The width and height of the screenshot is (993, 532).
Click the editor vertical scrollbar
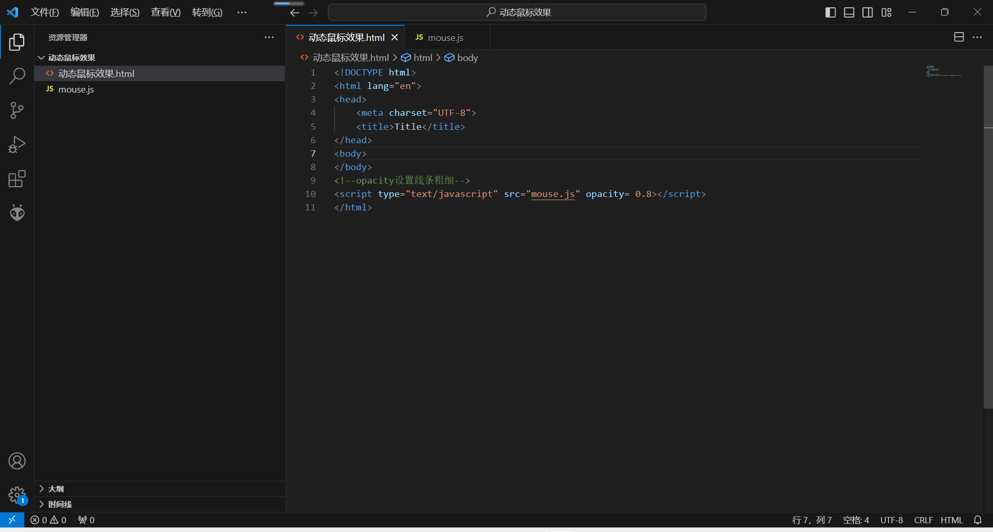[x=988, y=237]
